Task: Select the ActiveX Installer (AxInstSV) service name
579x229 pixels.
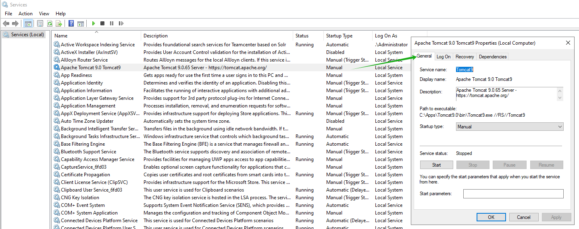Action: [x=89, y=52]
